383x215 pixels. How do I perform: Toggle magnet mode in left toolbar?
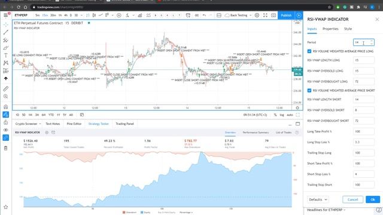5,107
